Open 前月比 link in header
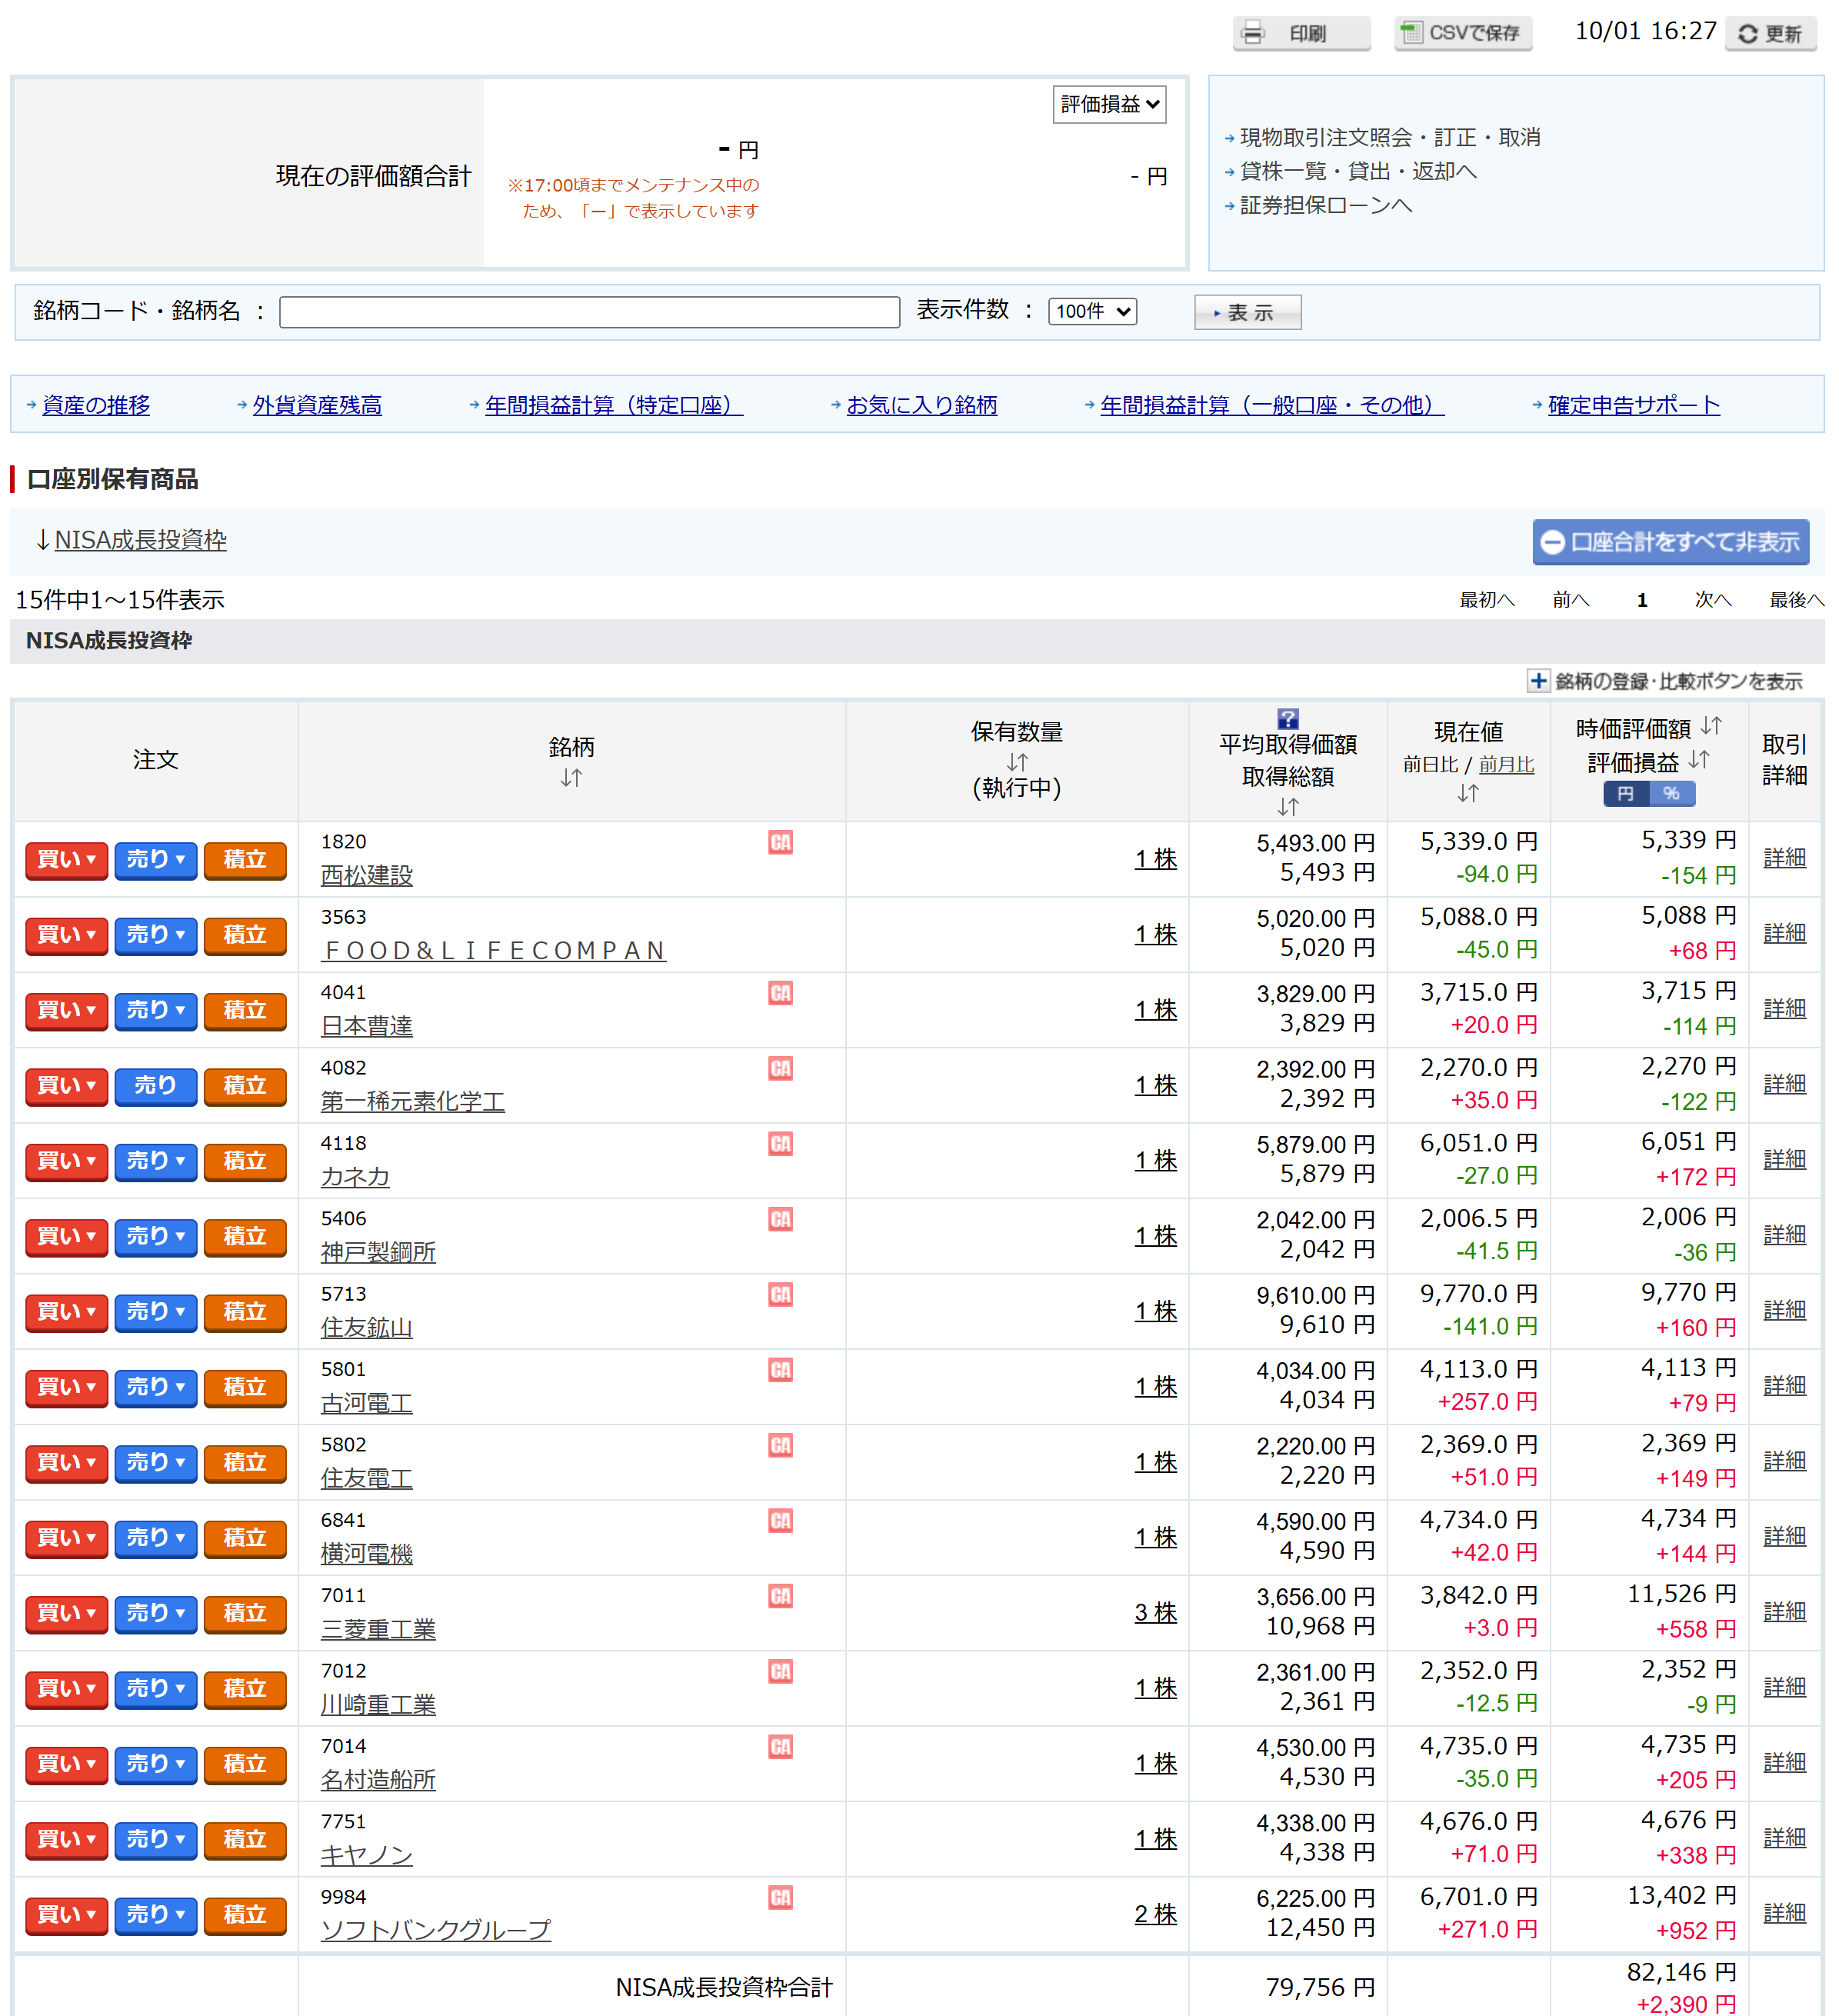1839x2016 pixels. click(1506, 764)
